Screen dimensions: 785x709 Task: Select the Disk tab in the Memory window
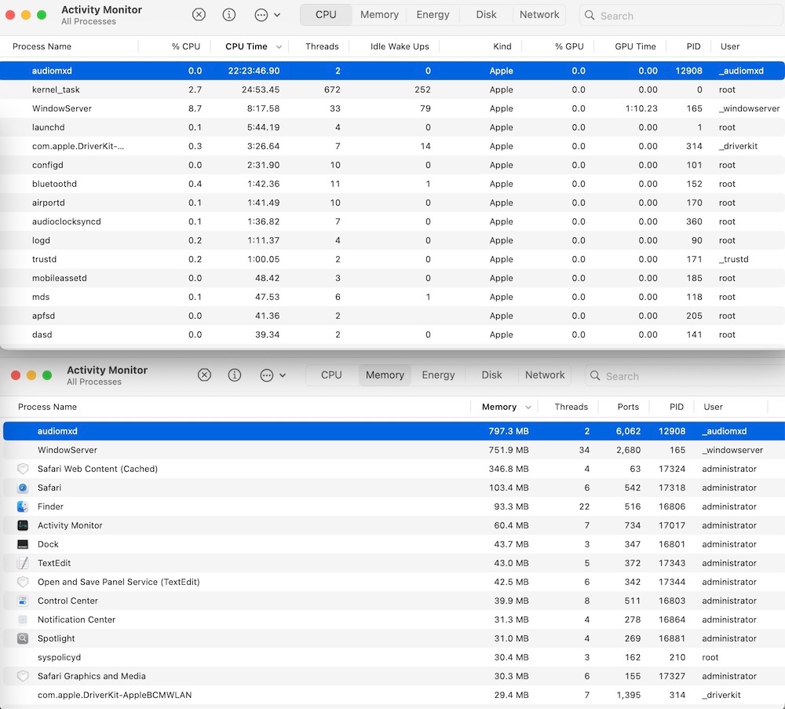coord(491,375)
